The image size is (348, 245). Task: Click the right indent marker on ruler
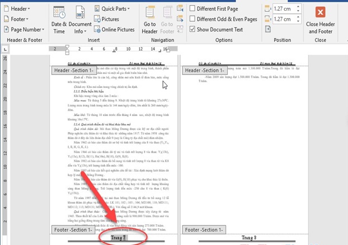[168, 50]
